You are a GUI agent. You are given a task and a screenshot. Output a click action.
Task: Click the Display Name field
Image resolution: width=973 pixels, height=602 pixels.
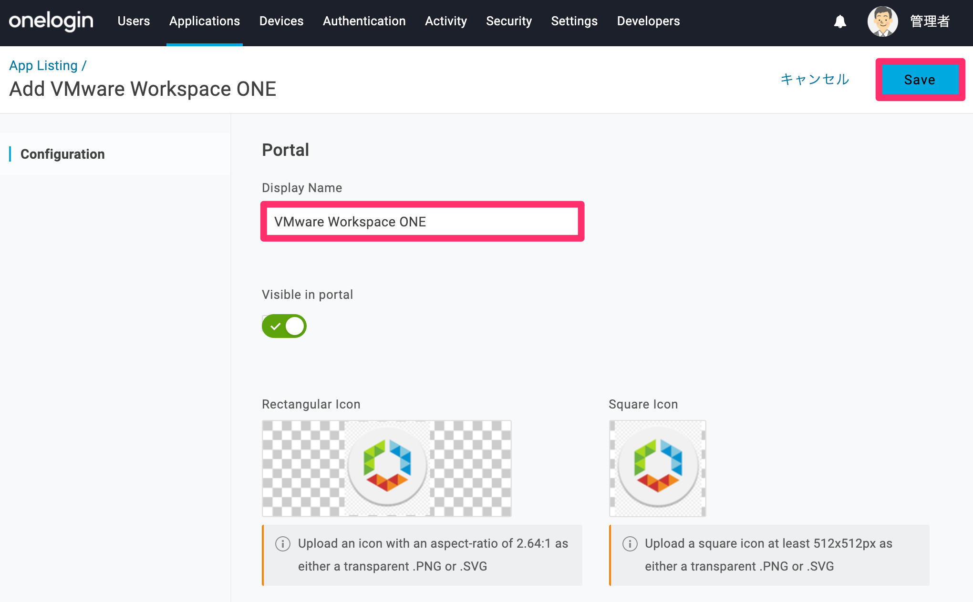click(x=422, y=222)
